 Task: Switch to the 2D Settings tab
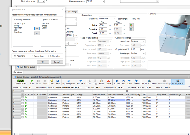point(72,12)
